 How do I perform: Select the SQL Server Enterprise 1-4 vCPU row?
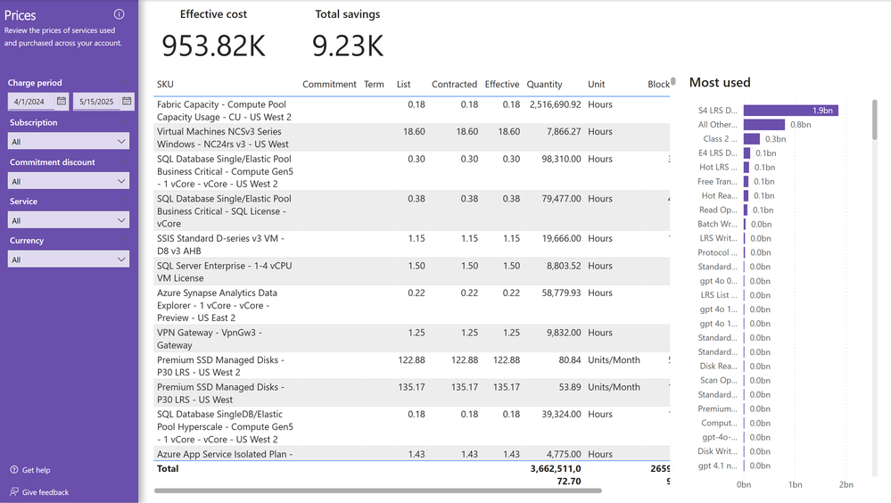click(411, 272)
